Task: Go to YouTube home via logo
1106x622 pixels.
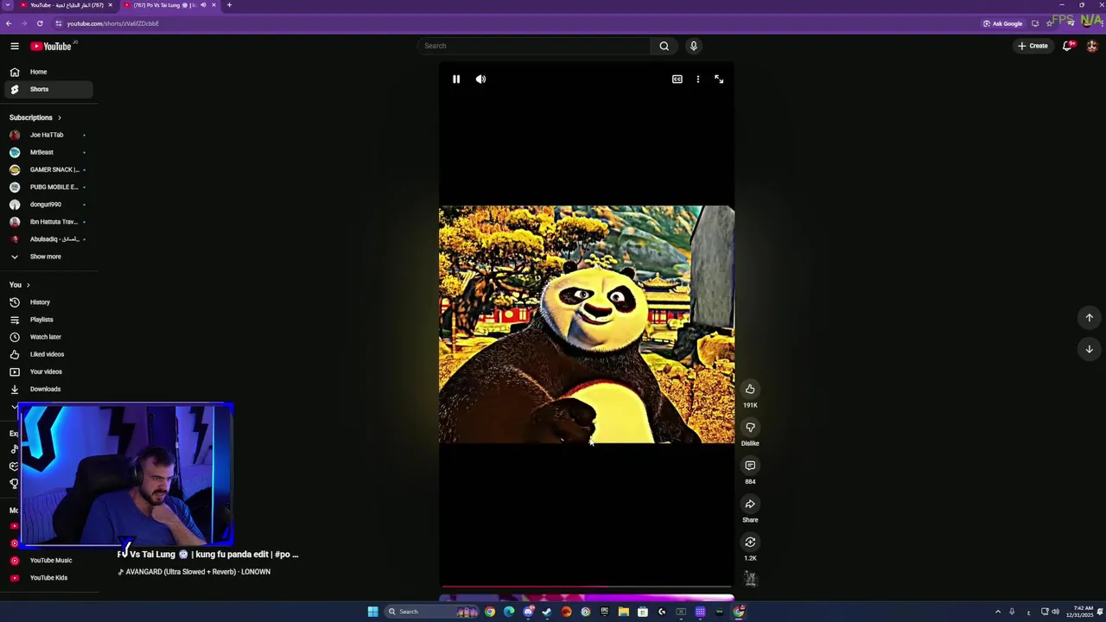Action: click(51, 46)
